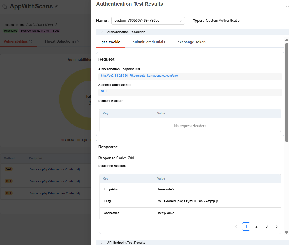Image resolution: width=295 pixels, height=245 pixels.
Task: Close the Authentication Test Results panel
Action: [x=287, y=5]
